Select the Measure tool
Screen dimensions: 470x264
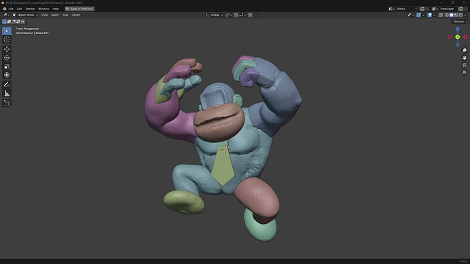(7, 93)
